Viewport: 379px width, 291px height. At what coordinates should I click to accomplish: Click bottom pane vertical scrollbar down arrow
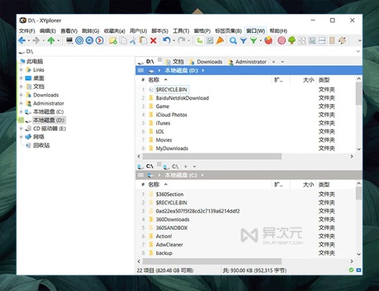point(359,254)
